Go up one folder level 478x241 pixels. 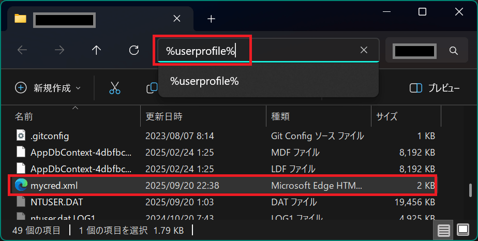96,50
